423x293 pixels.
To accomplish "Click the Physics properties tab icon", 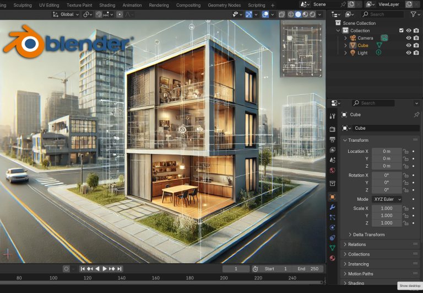I will (x=332, y=227).
